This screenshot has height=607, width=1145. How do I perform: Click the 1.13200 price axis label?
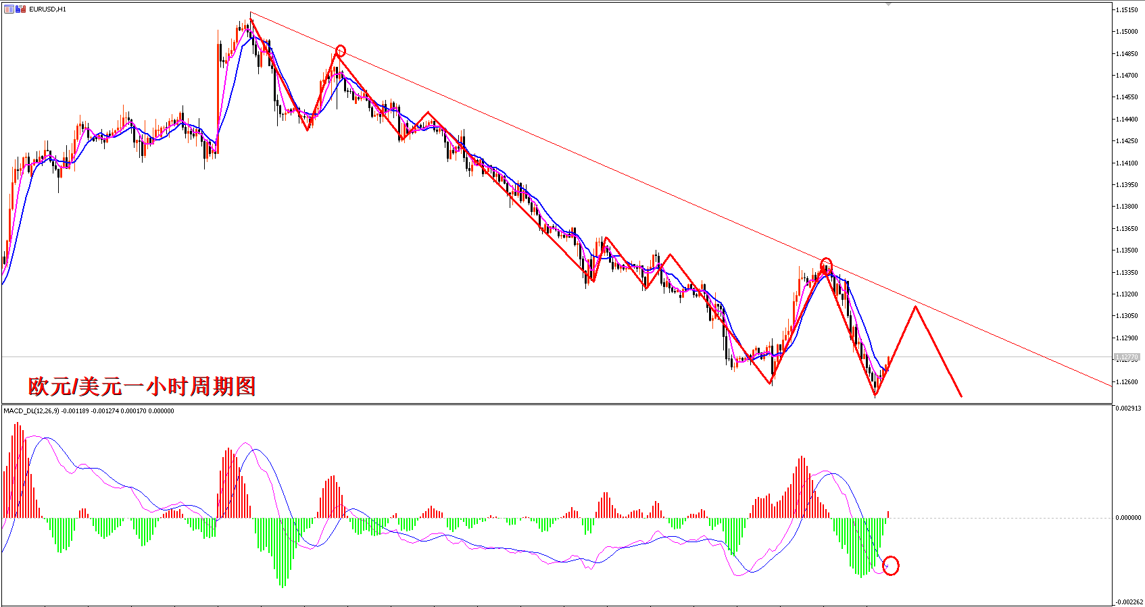click(x=1127, y=294)
